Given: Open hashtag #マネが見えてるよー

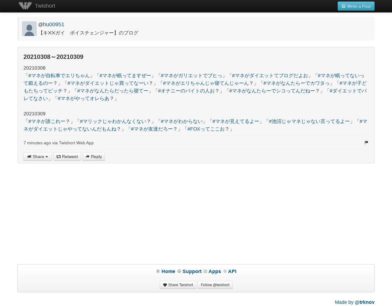Looking at the screenshot, I should pyautogui.click(x=236, y=121).
